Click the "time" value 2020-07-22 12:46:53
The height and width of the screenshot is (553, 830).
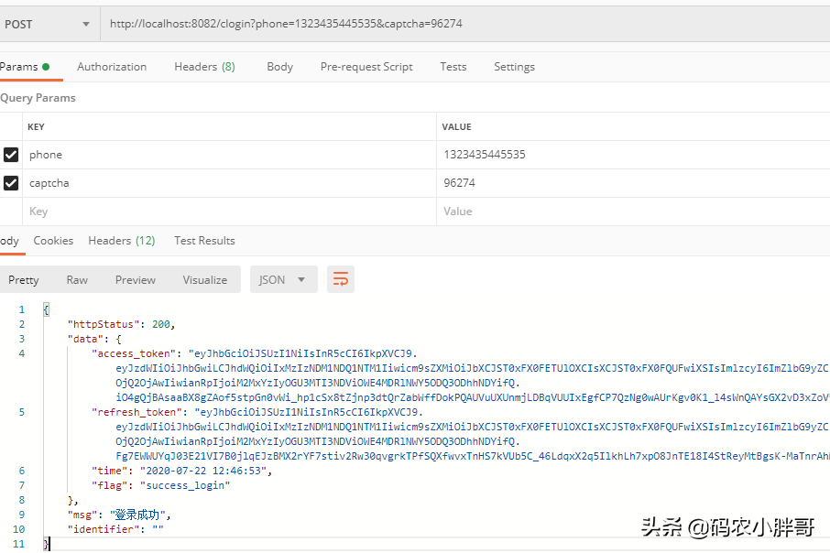pos(203,471)
